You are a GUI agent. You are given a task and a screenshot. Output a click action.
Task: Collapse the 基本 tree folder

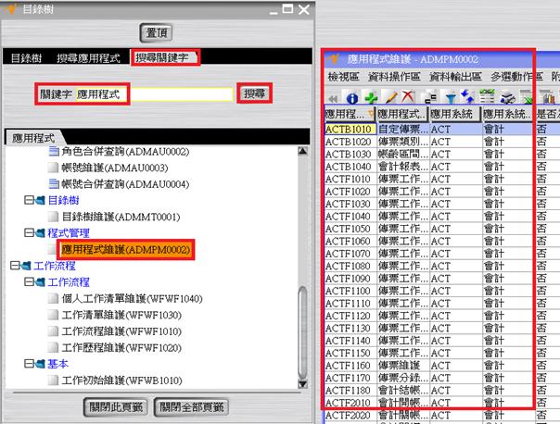coord(28,365)
